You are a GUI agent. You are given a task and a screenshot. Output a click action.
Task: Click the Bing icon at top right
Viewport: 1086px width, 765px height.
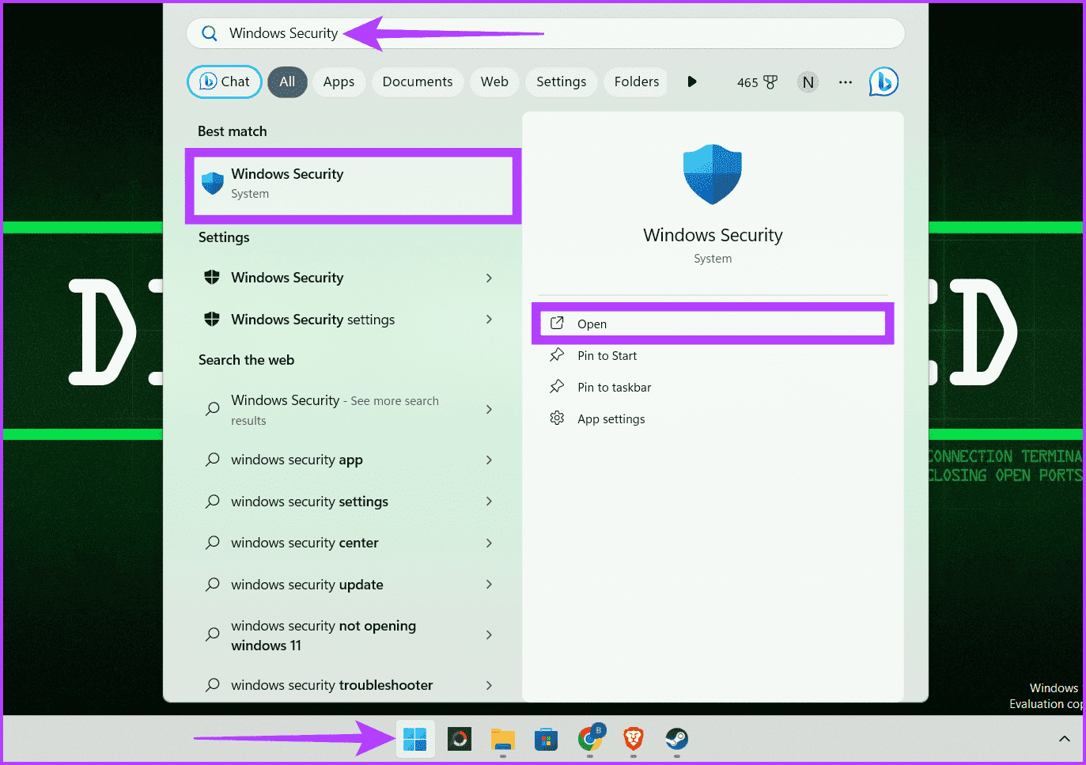tap(884, 81)
